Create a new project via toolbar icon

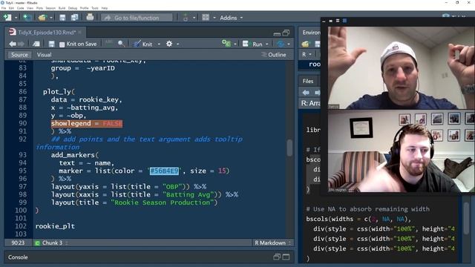[27, 18]
